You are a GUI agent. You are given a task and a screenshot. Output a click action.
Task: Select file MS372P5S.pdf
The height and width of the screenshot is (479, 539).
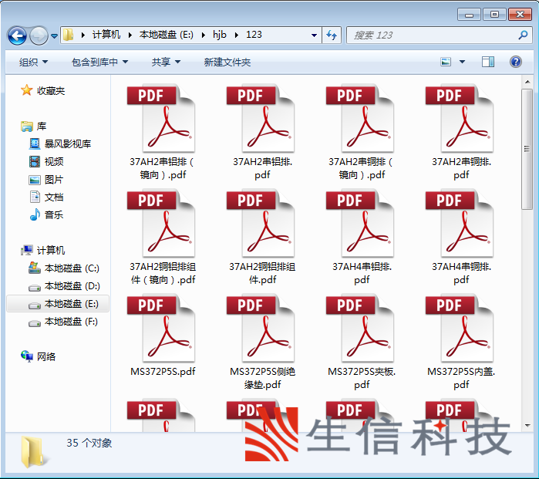point(162,336)
